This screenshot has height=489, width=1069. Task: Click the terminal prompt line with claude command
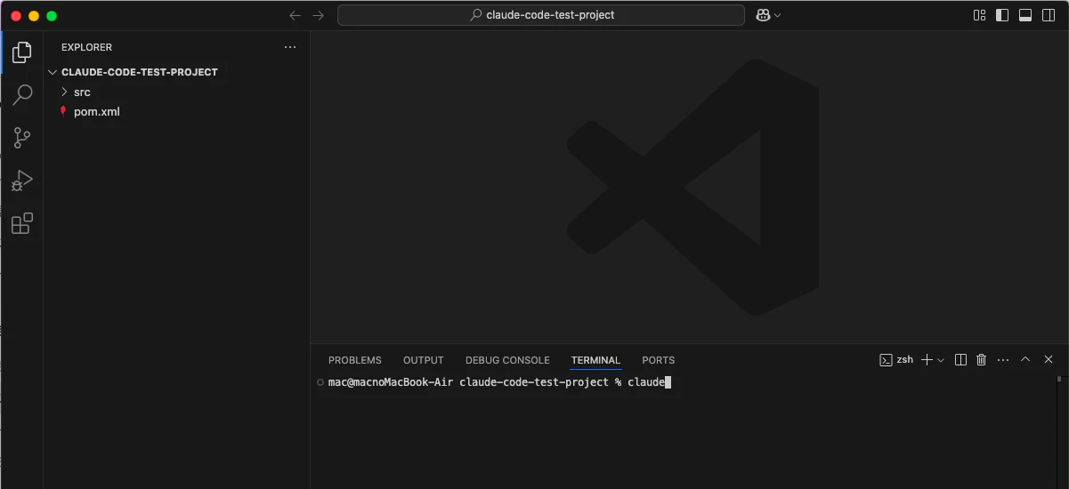tap(498, 382)
